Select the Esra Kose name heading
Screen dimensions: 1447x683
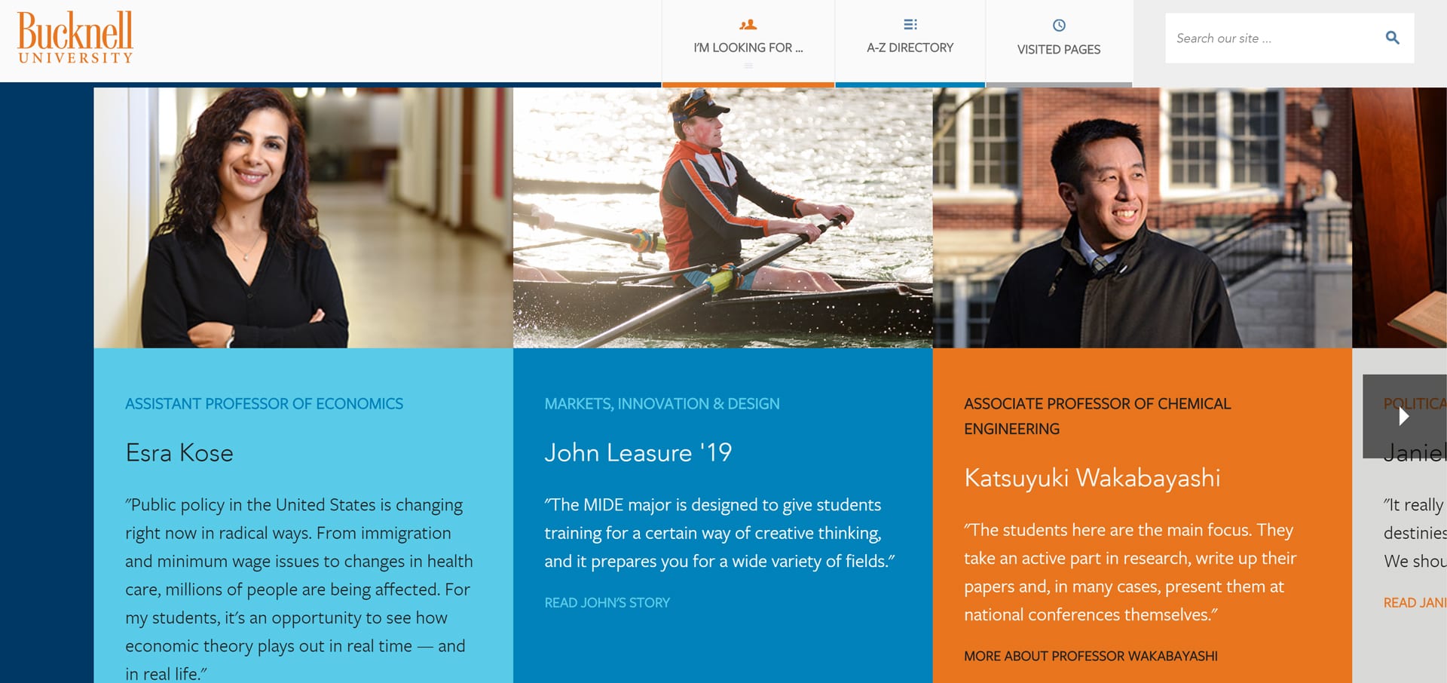click(179, 452)
